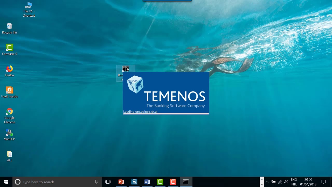Launch Firefox desktop shortcut
This screenshot has width=332, height=187.
point(10,71)
